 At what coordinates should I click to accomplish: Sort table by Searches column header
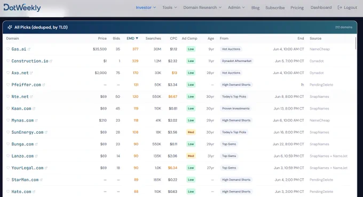153,38
